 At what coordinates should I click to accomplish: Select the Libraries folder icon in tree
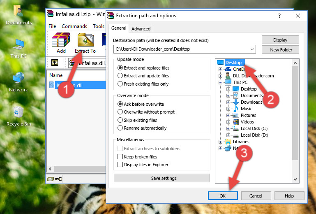coord(228,142)
